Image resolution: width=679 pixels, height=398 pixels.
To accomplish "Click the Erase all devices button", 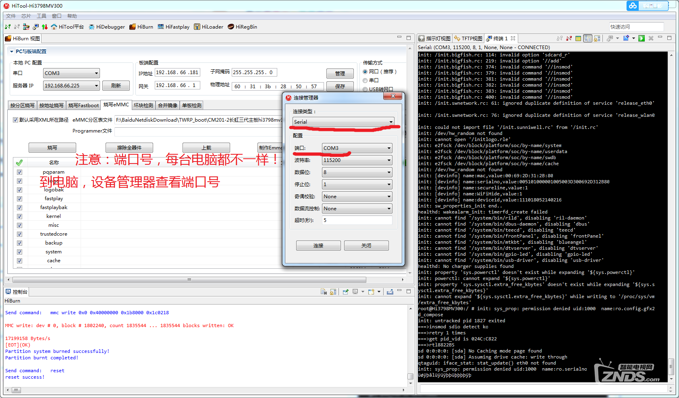I will click(x=129, y=148).
